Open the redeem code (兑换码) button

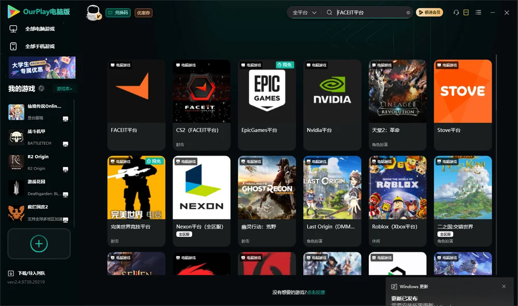[x=118, y=12]
